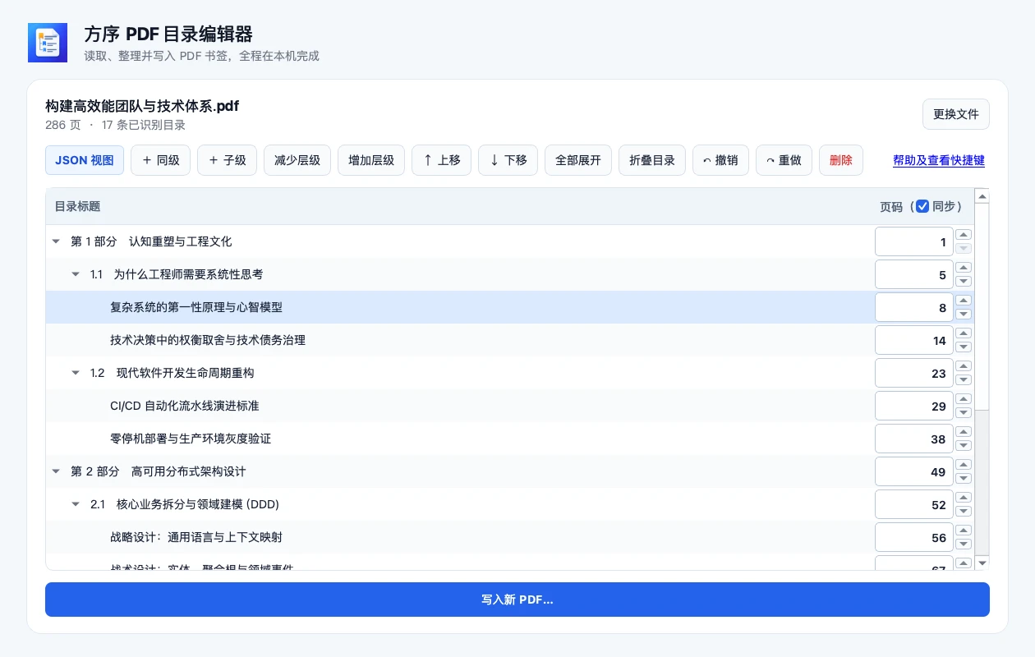Move item down with 下移
Viewport: 1035px width, 657px height.
tap(508, 160)
